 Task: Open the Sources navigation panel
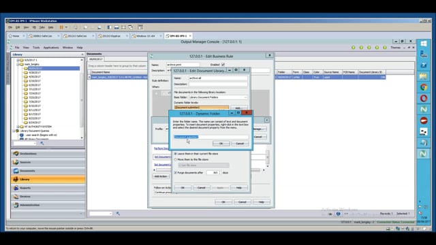(48, 162)
